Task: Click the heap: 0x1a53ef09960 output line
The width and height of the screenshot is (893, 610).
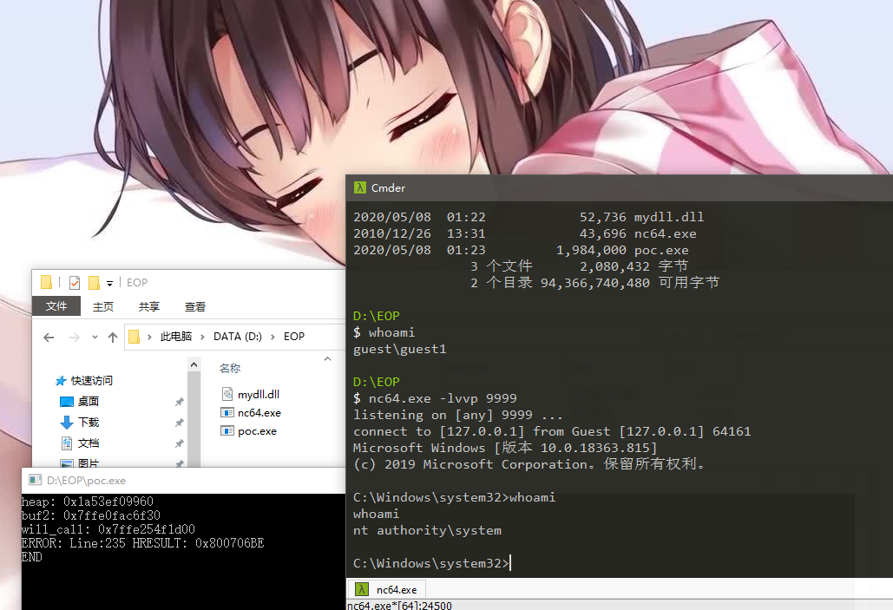Action: (87, 502)
